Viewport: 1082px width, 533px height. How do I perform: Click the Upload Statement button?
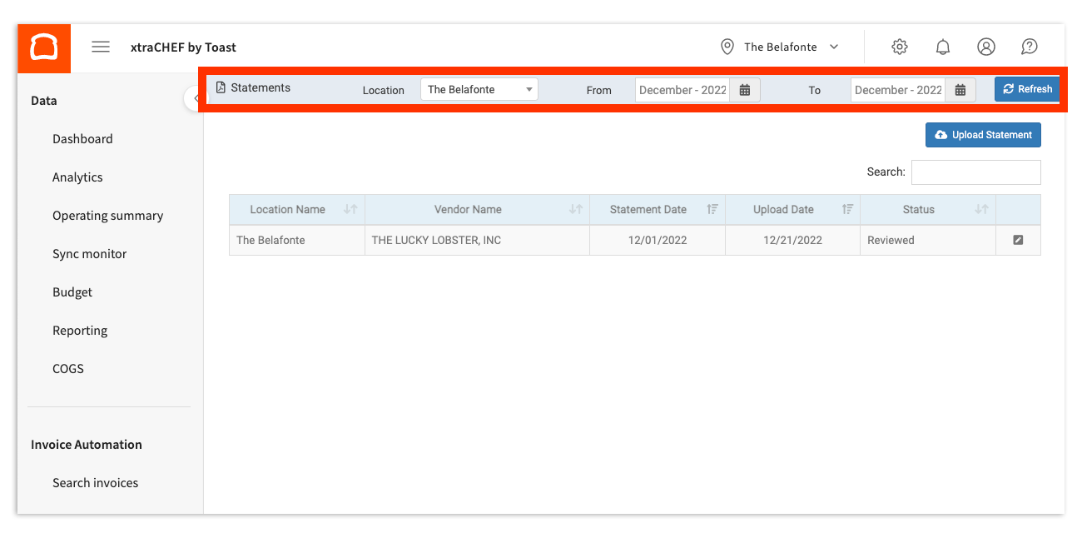point(983,135)
